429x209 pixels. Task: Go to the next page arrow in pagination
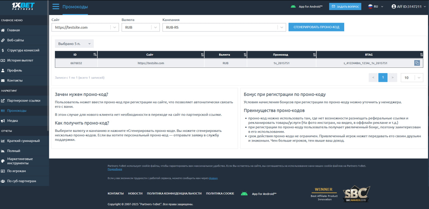click(392, 77)
